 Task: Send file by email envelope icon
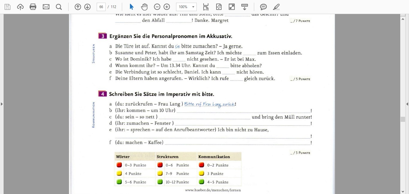tap(46, 7)
